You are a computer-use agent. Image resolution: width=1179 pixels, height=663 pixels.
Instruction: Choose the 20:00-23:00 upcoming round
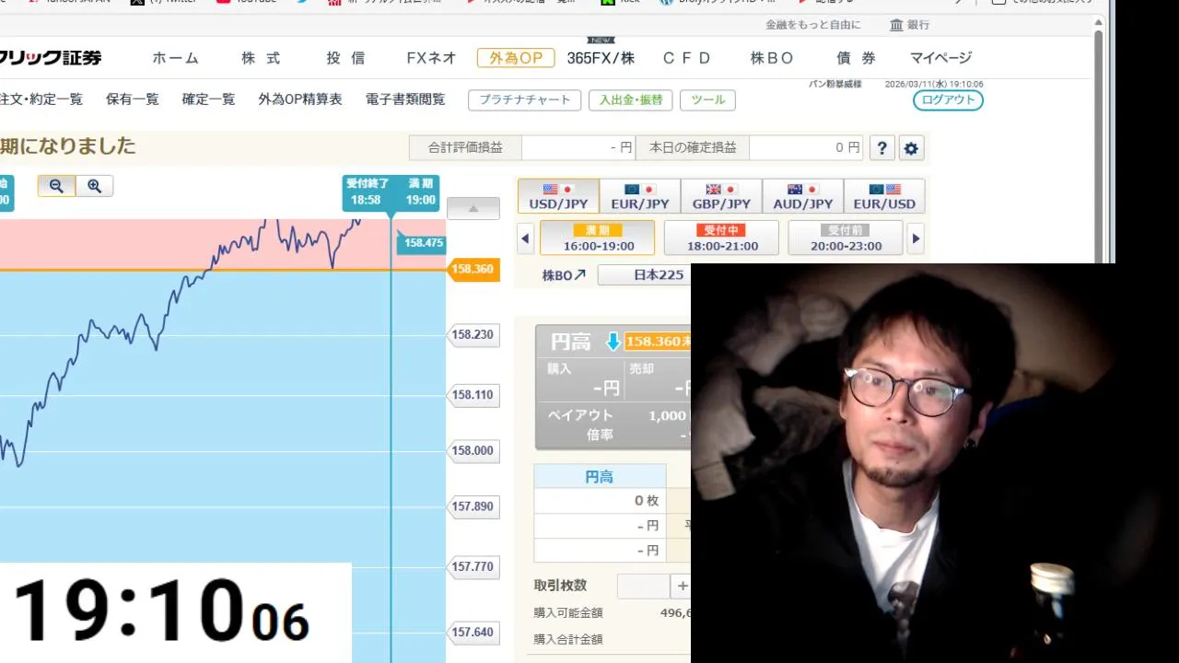coord(846,238)
